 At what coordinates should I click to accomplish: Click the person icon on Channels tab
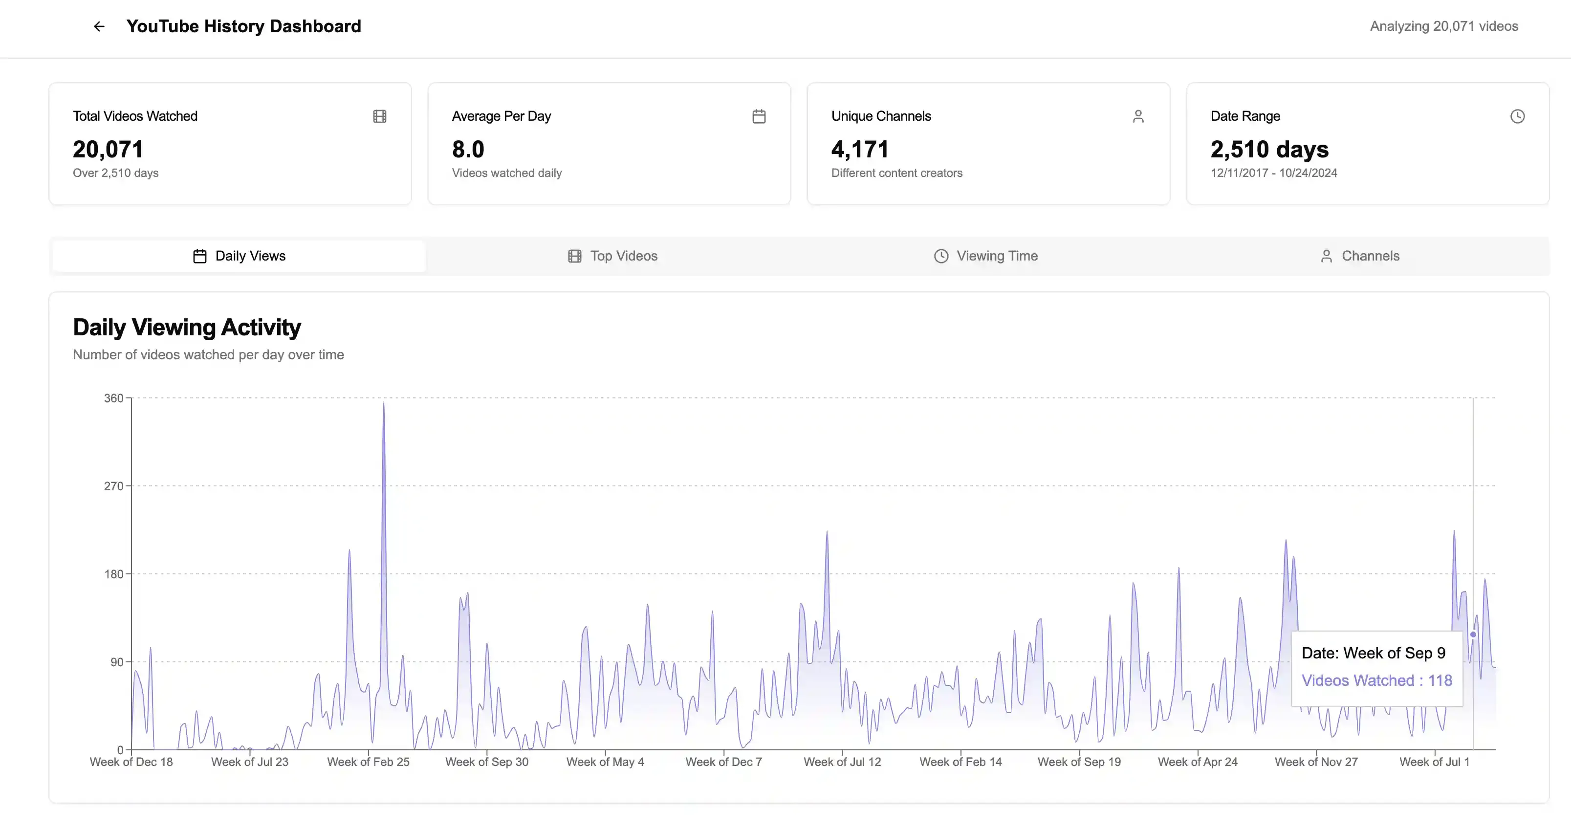click(1327, 256)
